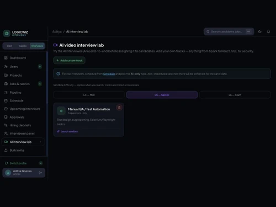Go to Users page

23,67
